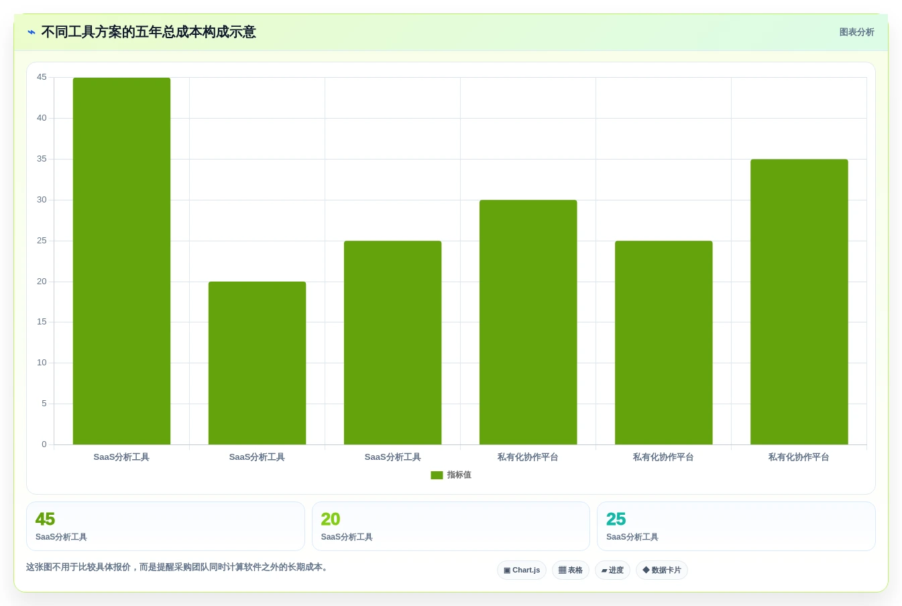Click the footnote text about 采购团队
This screenshot has height=606, width=902.
click(x=178, y=567)
